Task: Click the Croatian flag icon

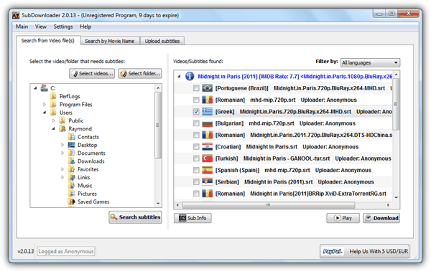Action: pyautogui.click(x=208, y=146)
